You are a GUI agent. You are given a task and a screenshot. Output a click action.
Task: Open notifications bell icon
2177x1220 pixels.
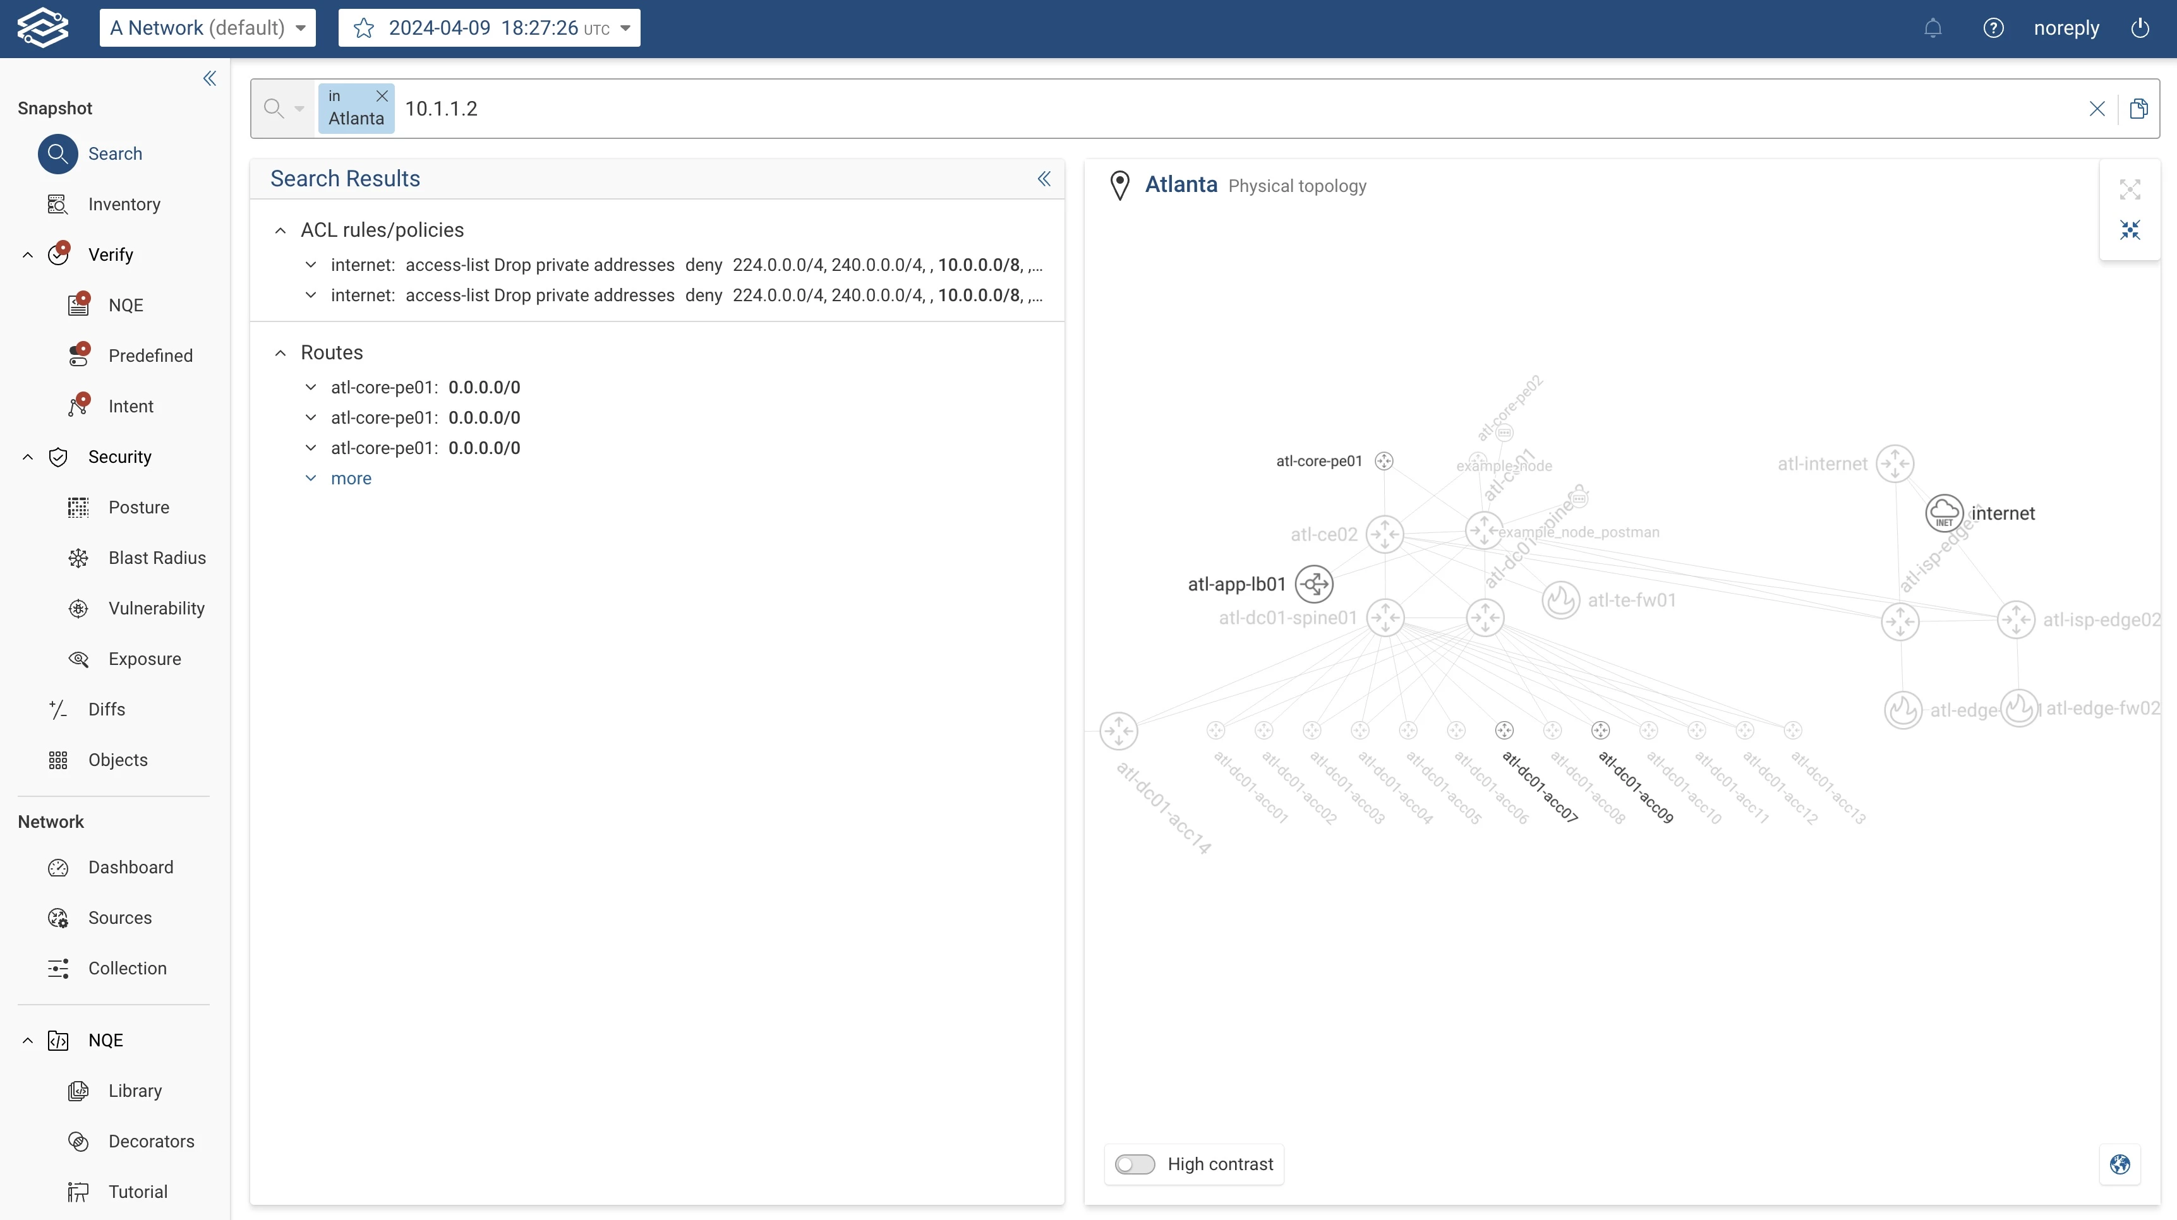(x=1933, y=28)
